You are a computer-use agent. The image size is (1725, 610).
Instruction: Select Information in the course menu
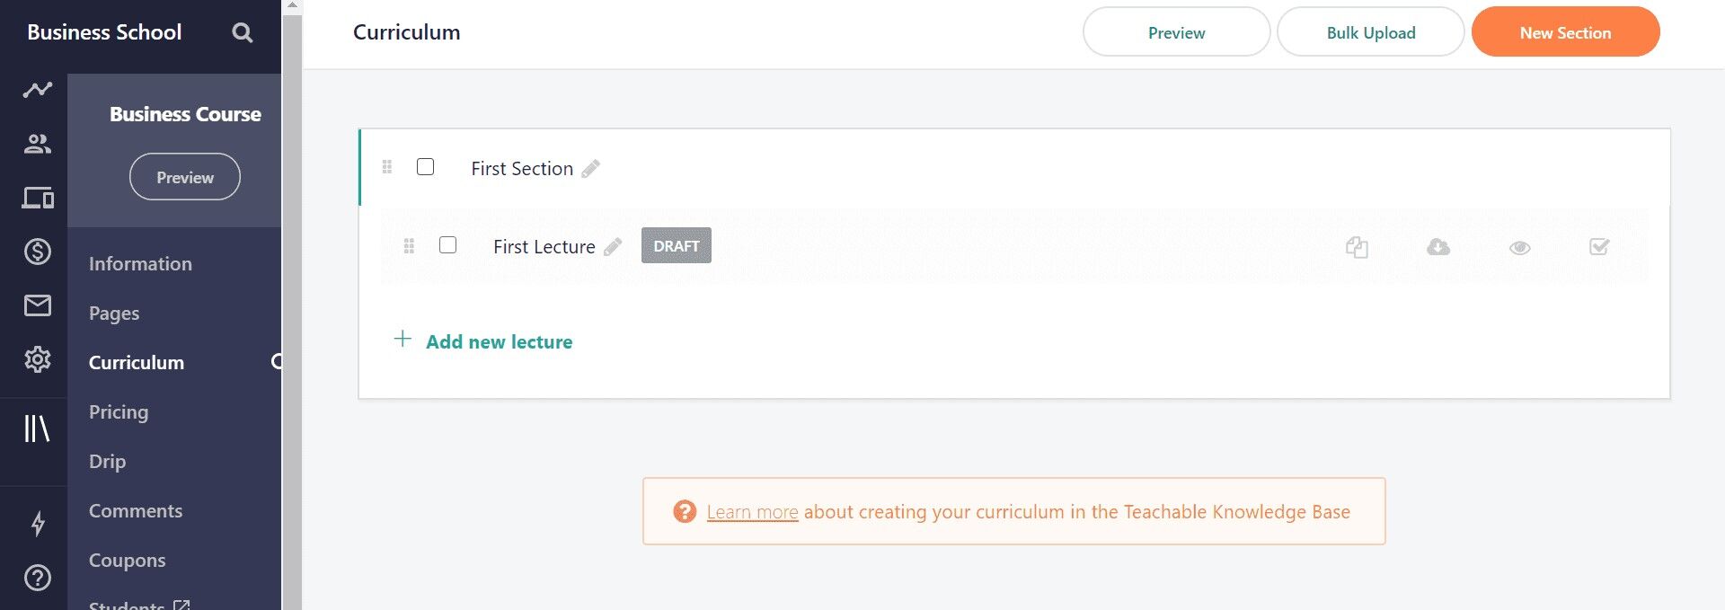140,264
